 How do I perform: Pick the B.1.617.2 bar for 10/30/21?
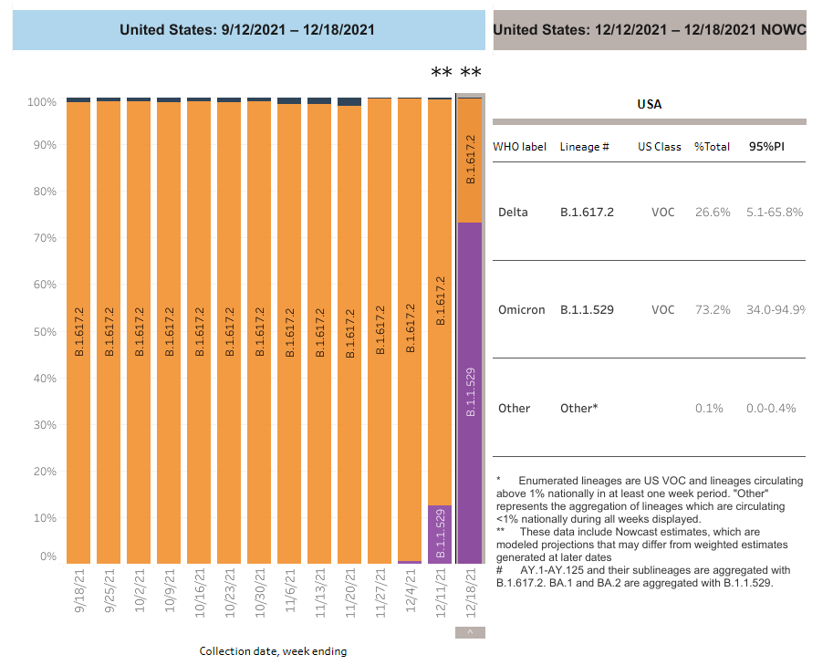[259, 332]
